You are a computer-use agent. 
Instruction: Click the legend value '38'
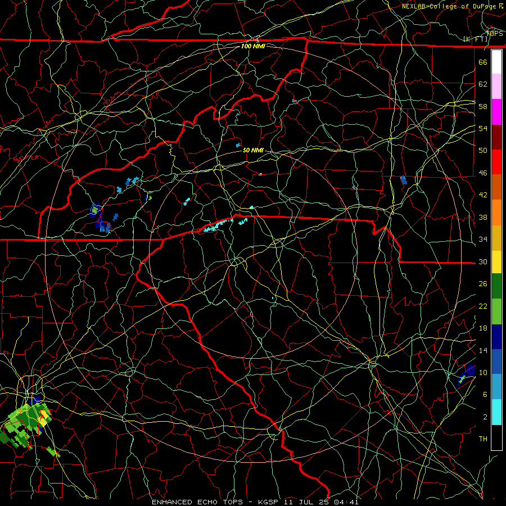click(x=483, y=217)
